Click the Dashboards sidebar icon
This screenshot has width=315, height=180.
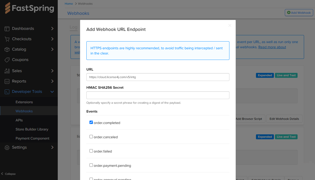click(x=7, y=29)
